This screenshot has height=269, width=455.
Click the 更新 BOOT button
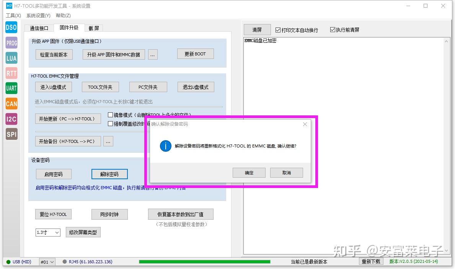pyautogui.click(x=195, y=53)
